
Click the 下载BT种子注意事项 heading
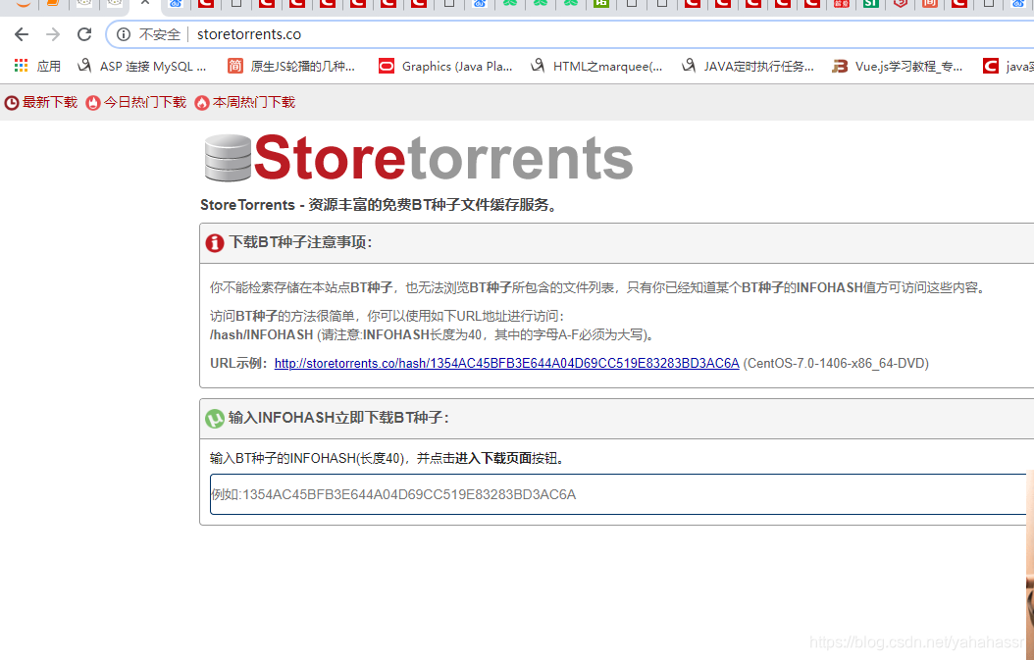(x=301, y=242)
